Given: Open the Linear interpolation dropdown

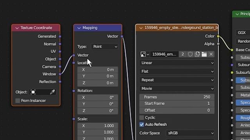Looking at the screenshot, I should 177,63.
